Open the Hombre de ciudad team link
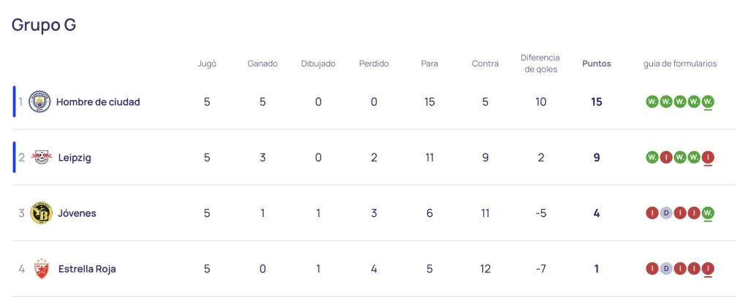This screenshot has height=304, width=748. [x=98, y=102]
